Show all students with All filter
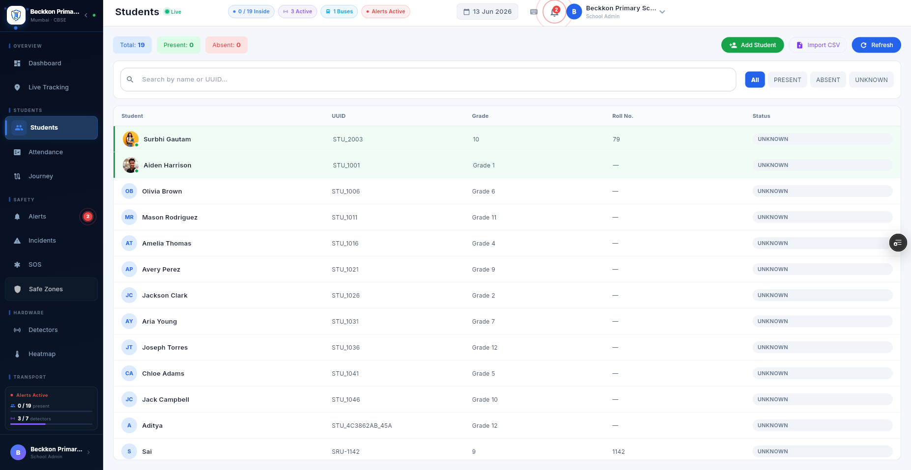The width and height of the screenshot is (911, 470). point(755,80)
